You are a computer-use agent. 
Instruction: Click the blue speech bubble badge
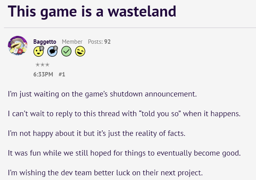pyautogui.click(x=52, y=51)
